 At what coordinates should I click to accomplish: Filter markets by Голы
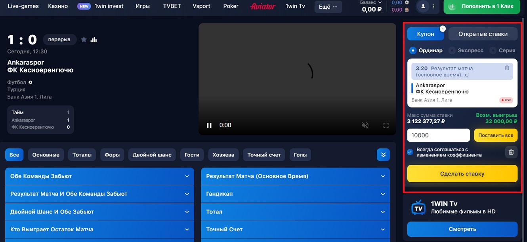(x=300, y=155)
